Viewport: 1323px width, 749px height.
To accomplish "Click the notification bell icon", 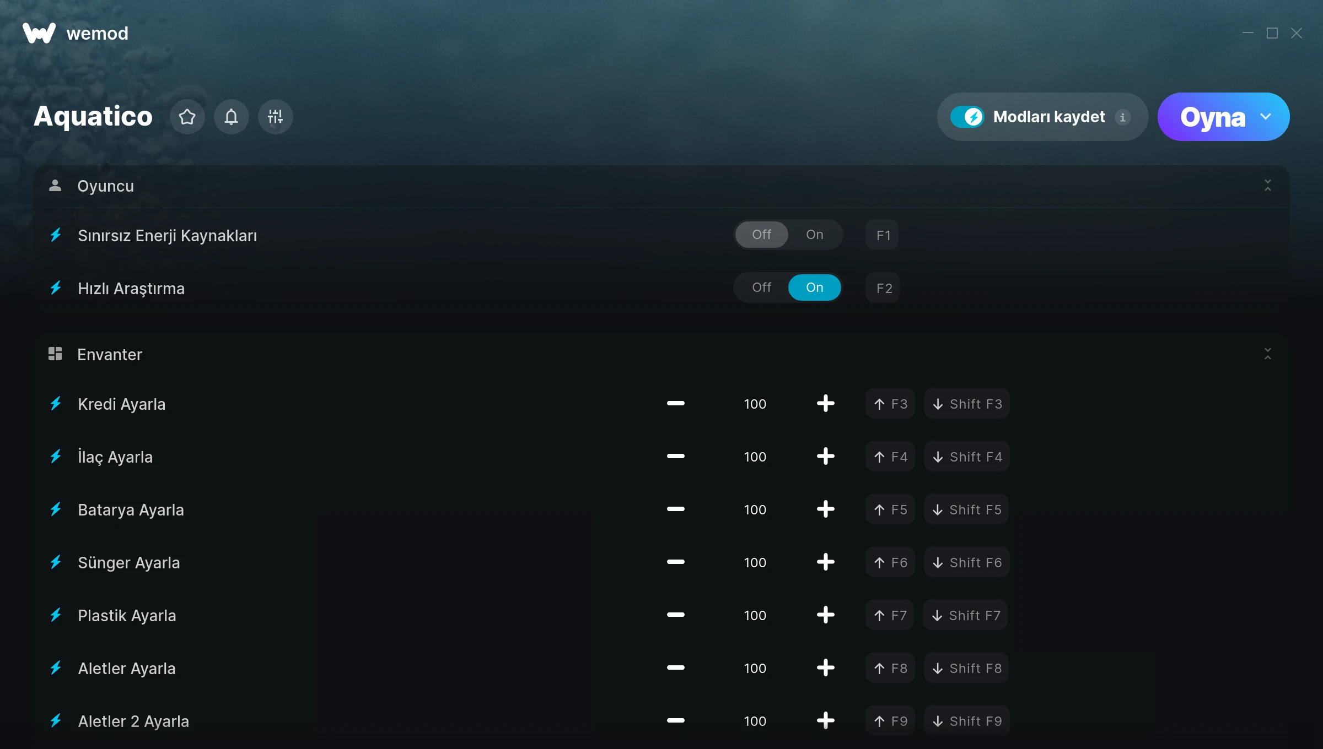I will pyautogui.click(x=232, y=117).
